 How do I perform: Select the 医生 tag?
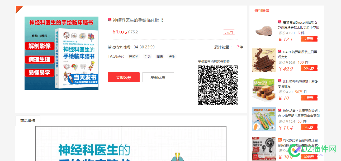click(172, 56)
